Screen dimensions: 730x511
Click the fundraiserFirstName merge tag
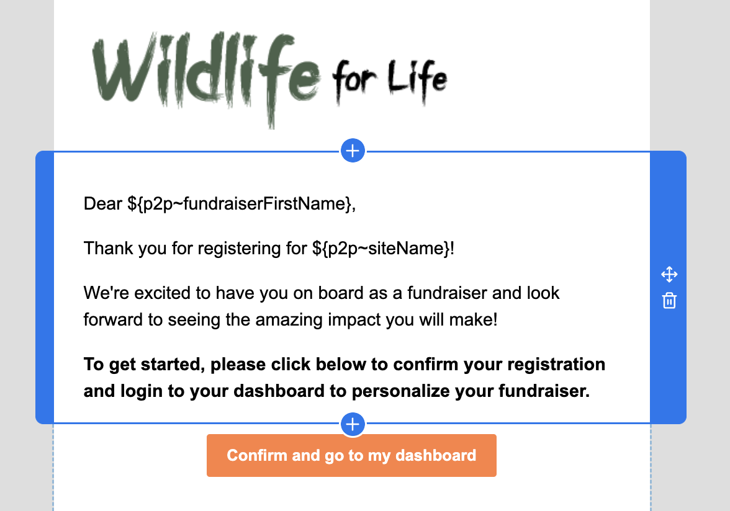(242, 203)
